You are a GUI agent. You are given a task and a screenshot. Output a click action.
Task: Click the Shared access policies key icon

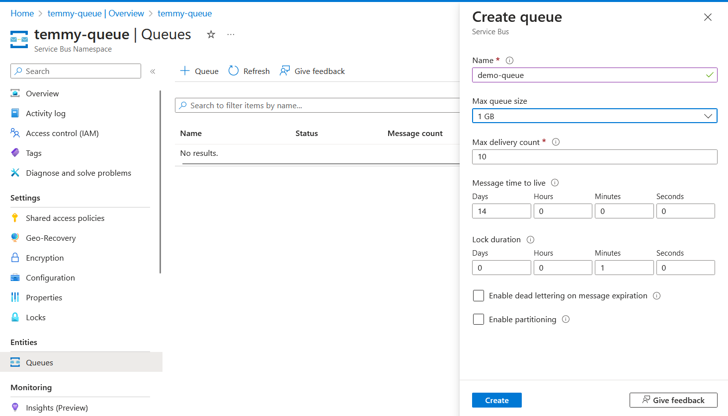(x=15, y=218)
